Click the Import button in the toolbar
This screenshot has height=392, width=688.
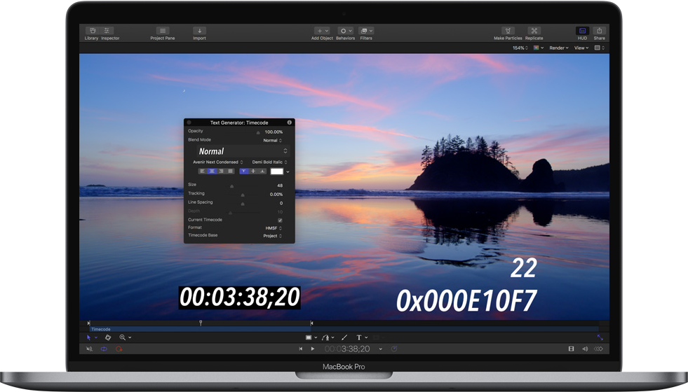(x=199, y=31)
